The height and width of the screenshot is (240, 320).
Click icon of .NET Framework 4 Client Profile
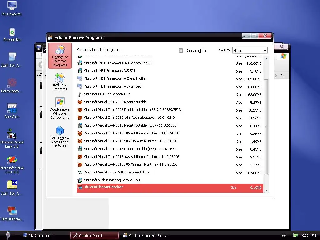tap(80, 78)
